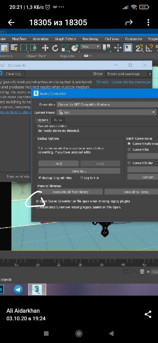This screenshot has width=158, height=343.
Task: Select the Convert folder radio option
Action: (x=129, y=163)
